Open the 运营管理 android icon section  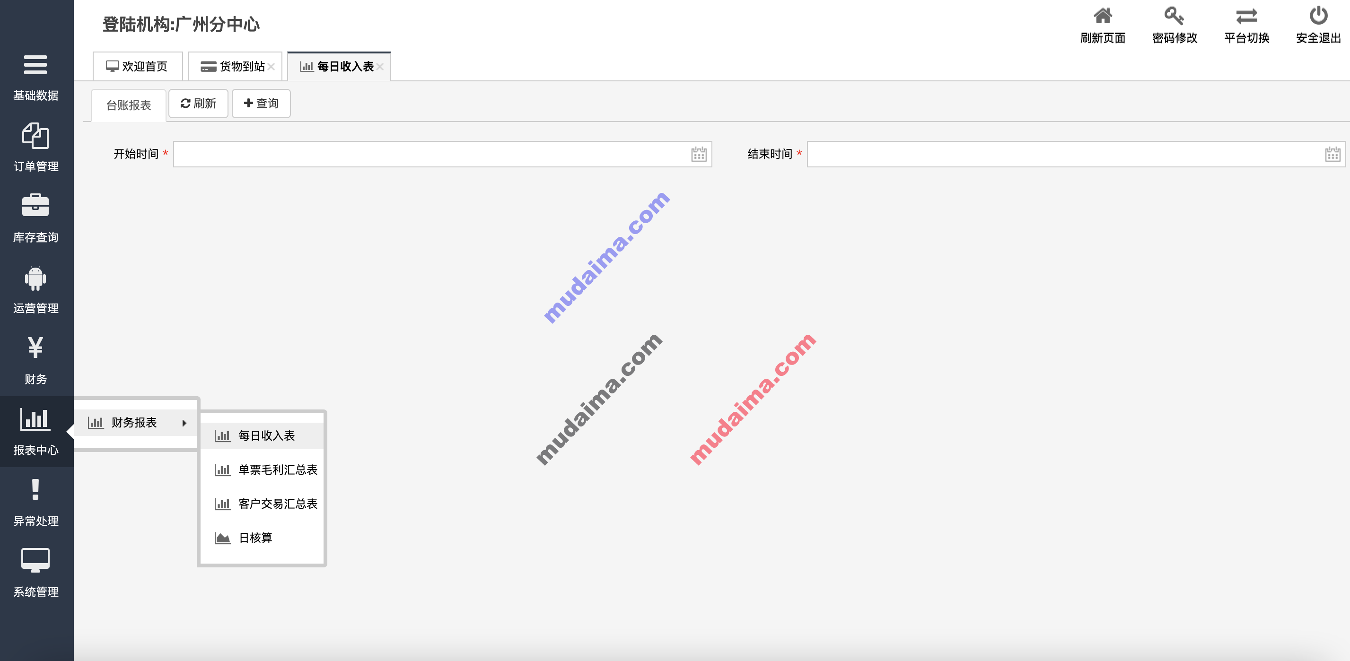tap(35, 290)
